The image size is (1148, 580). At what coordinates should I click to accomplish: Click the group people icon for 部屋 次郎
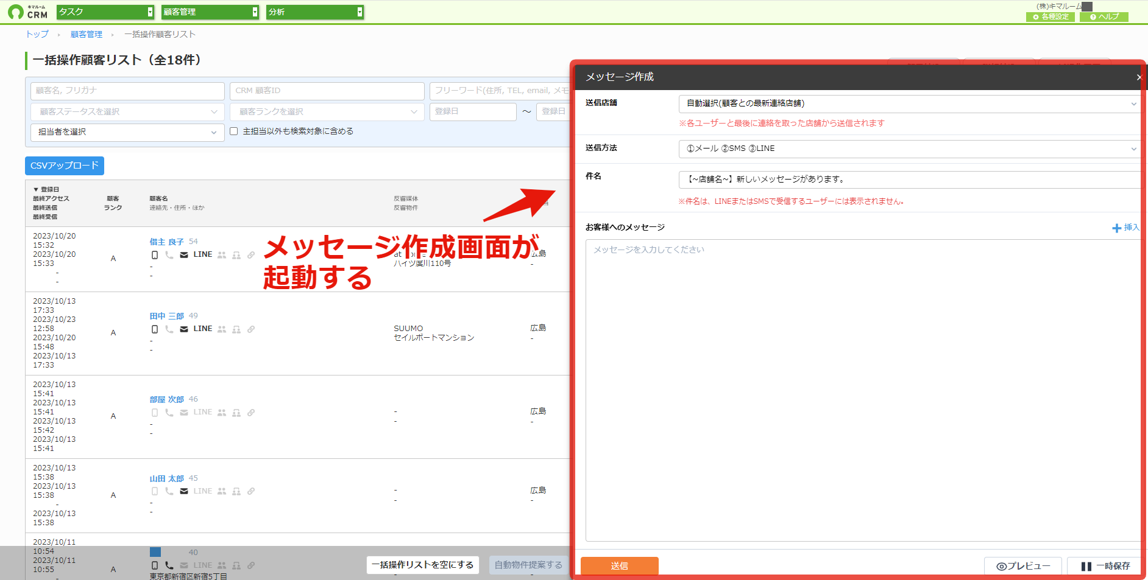(222, 413)
